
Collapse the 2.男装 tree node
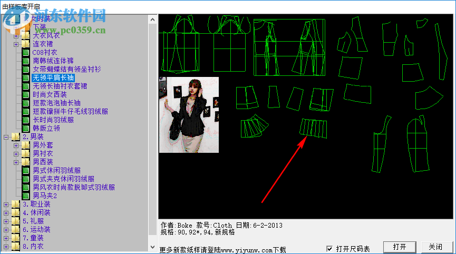pyautogui.click(x=6, y=137)
